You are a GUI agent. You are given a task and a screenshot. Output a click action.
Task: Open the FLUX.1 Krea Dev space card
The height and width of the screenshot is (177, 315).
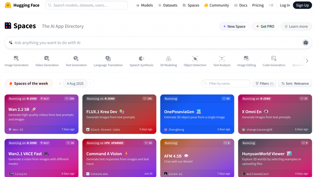pyautogui.click(x=119, y=114)
